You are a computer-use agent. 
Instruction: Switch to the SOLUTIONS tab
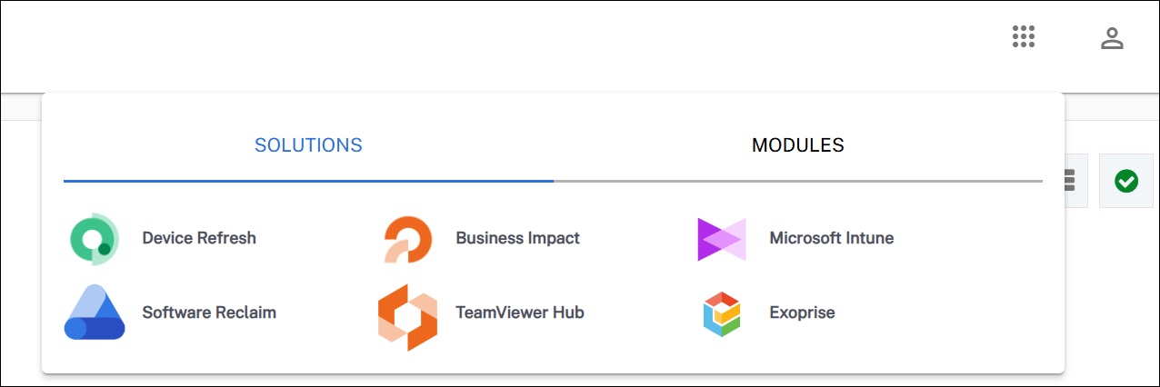[308, 145]
